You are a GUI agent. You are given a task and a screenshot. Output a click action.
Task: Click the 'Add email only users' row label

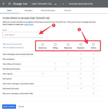pos(11,89)
